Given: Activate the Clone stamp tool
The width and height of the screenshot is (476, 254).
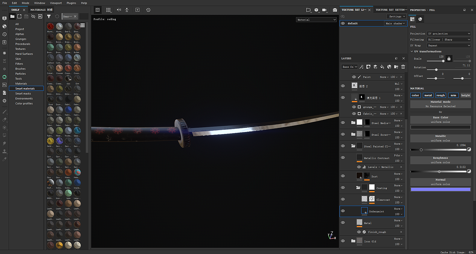Looking at the screenshot, I should (4, 151).
